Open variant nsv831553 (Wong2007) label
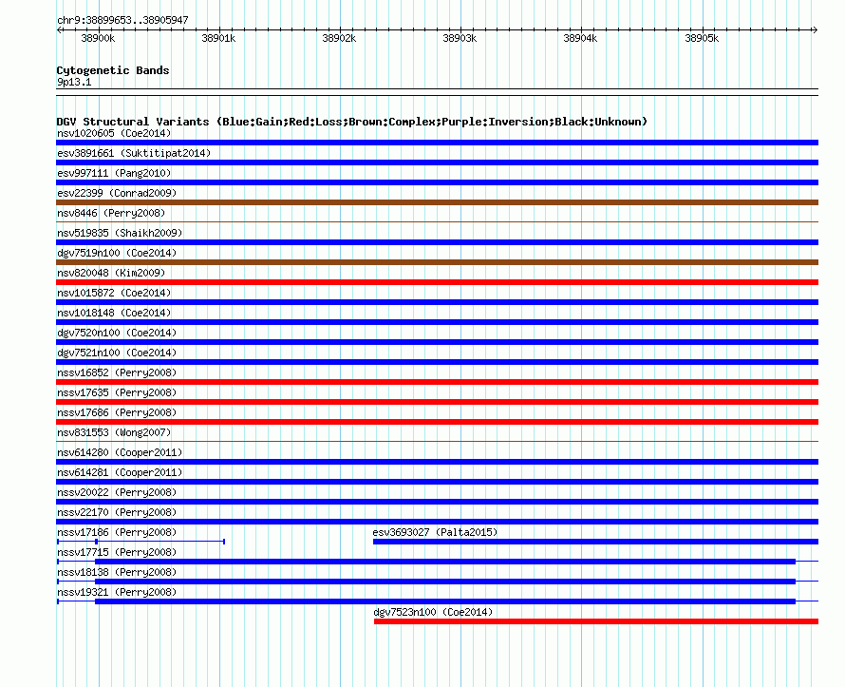This screenshot has height=687, width=845. 114,432
